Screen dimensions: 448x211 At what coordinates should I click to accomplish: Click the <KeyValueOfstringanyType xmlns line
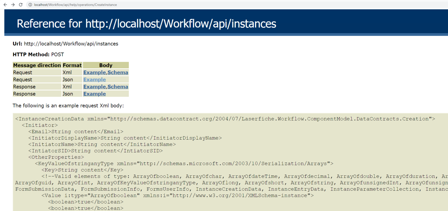click(184, 164)
